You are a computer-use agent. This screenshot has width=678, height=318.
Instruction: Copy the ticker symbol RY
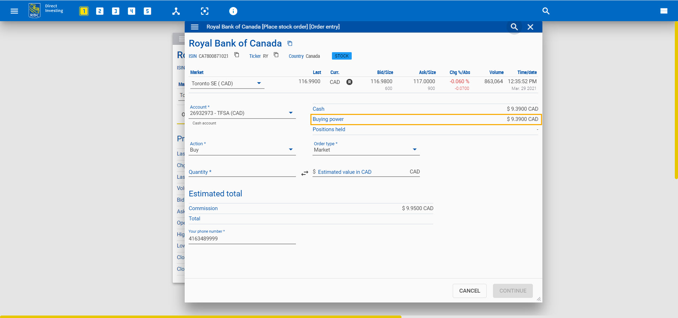(x=276, y=55)
